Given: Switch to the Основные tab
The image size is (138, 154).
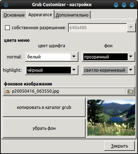Looking at the screenshot, I should [x=14, y=15].
